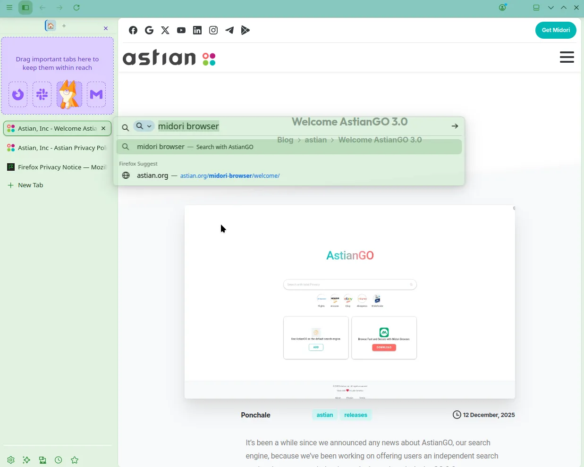This screenshot has width=584, height=467.
Task: Open the LinkedIn icon link
Action: 198,31
